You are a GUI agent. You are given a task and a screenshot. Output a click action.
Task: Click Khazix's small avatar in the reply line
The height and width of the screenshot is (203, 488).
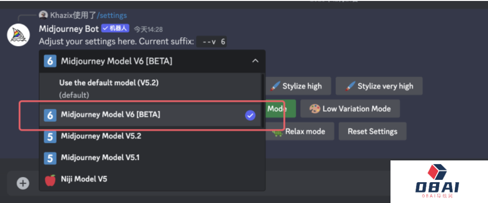[43, 15]
